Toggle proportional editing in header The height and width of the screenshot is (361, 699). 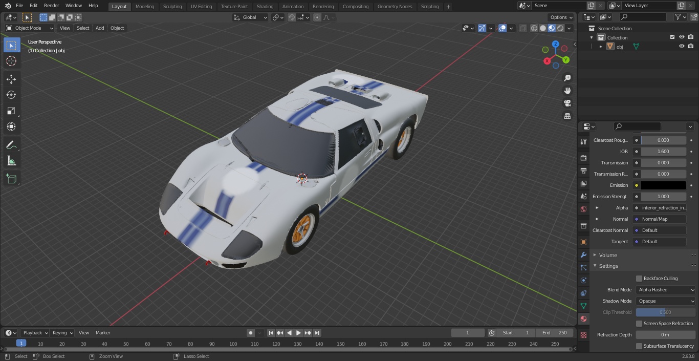coord(317,17)
